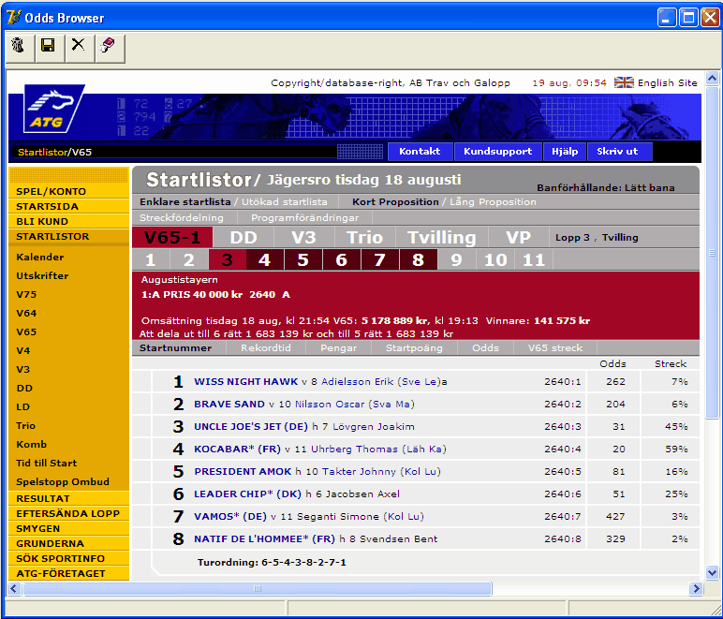723x619 pixels.
Task: Select V3 in the sidebar
Action: tap(23, 370)
